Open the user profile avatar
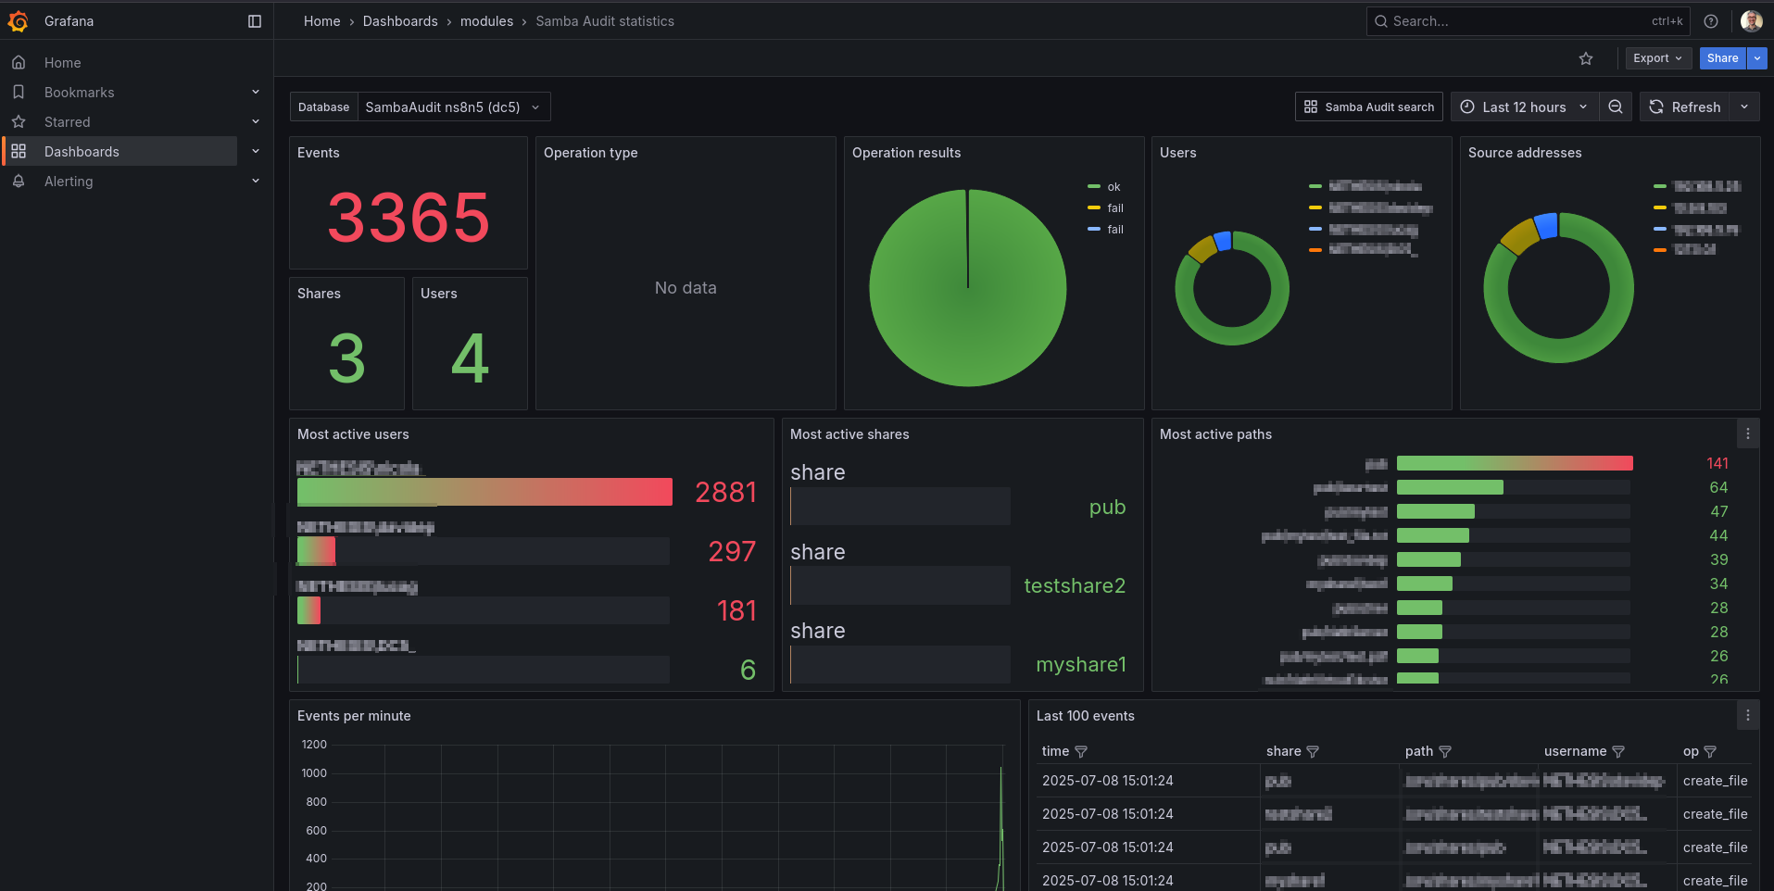Image resolution: width=1774 pixels, height=891 pixels. [1751, 21]
